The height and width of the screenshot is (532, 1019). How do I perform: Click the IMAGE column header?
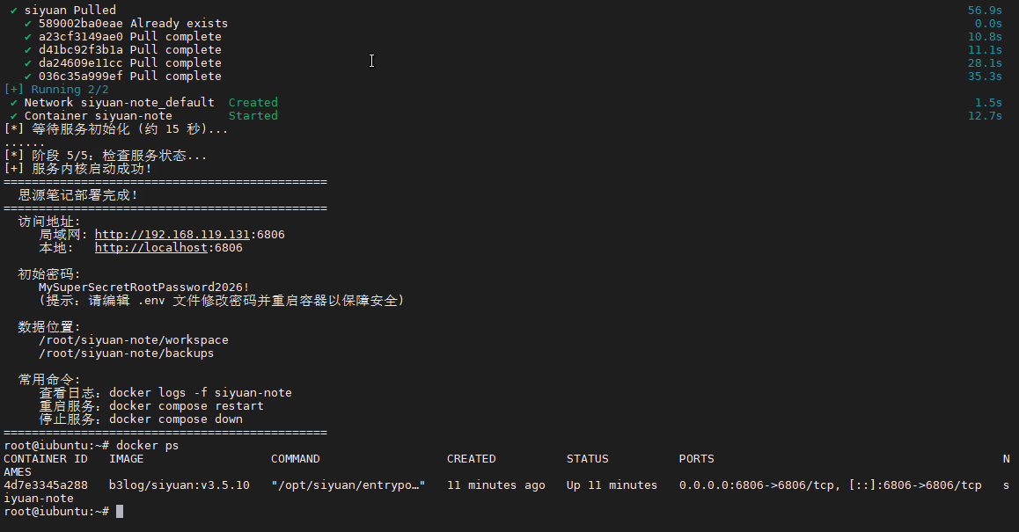click(126, 459)
